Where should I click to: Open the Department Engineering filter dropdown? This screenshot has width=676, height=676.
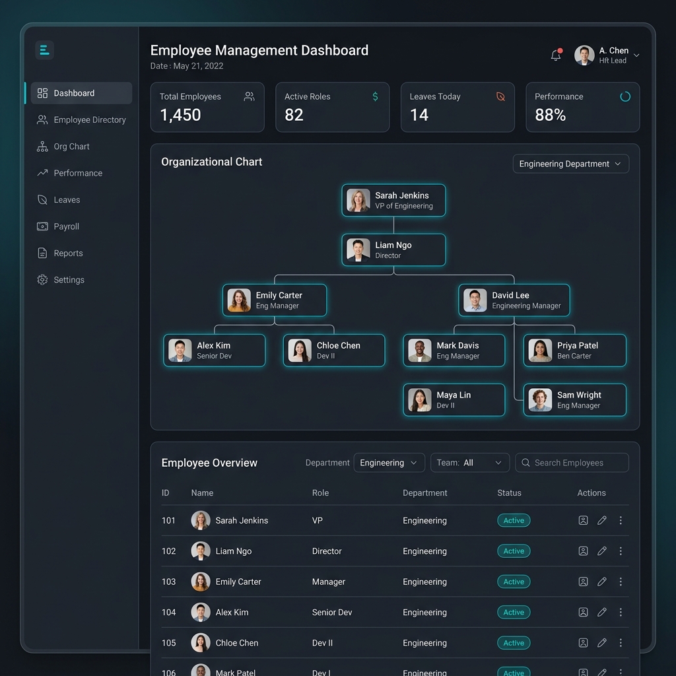pos(389,463)
